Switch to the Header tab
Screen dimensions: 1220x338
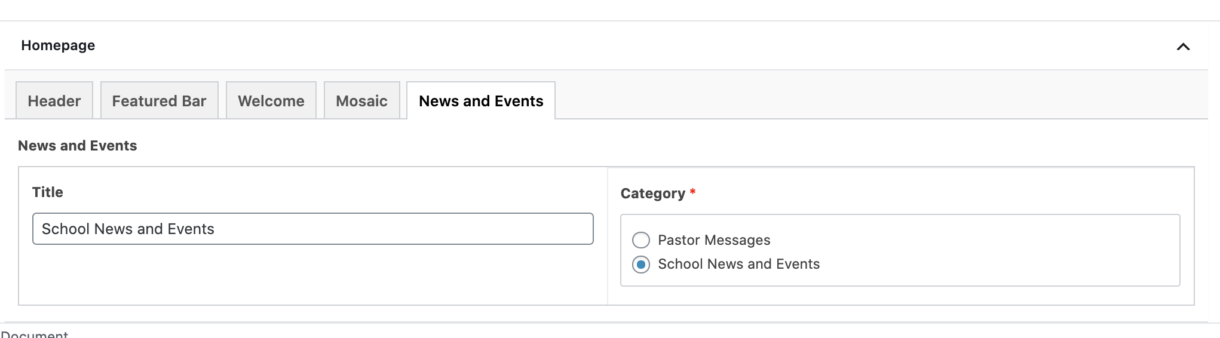[54, 101]
